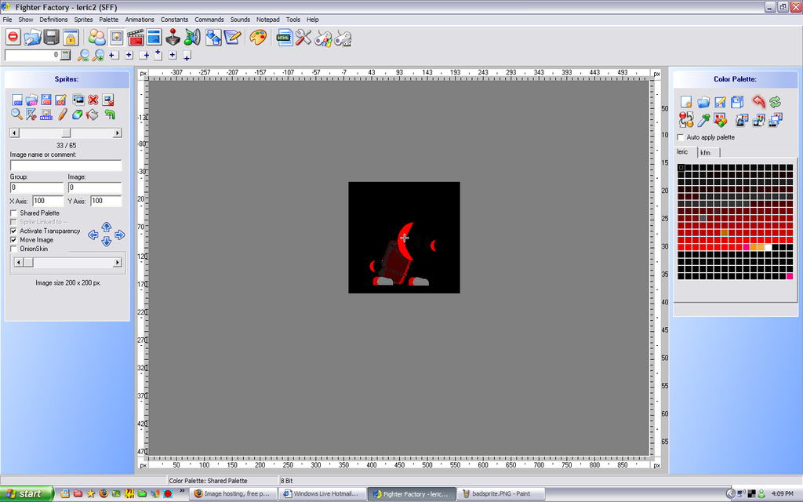Check the Auto apply palette option

[681, 137]
